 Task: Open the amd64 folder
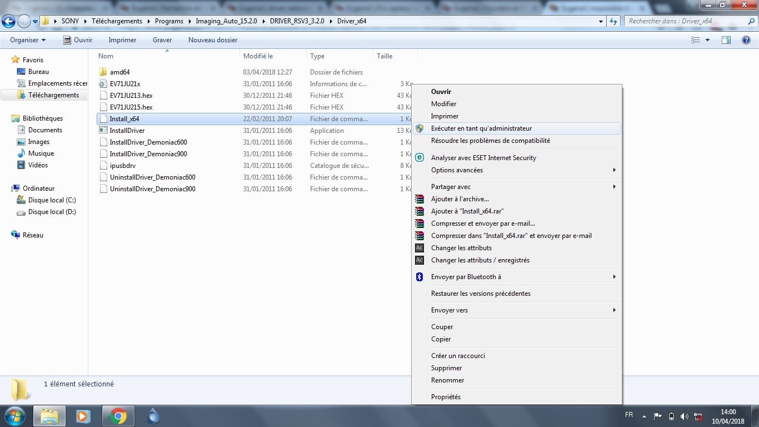tap(119, 72)
